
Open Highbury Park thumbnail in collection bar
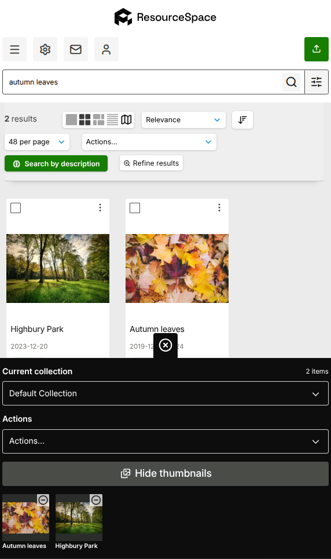(79, 518)
